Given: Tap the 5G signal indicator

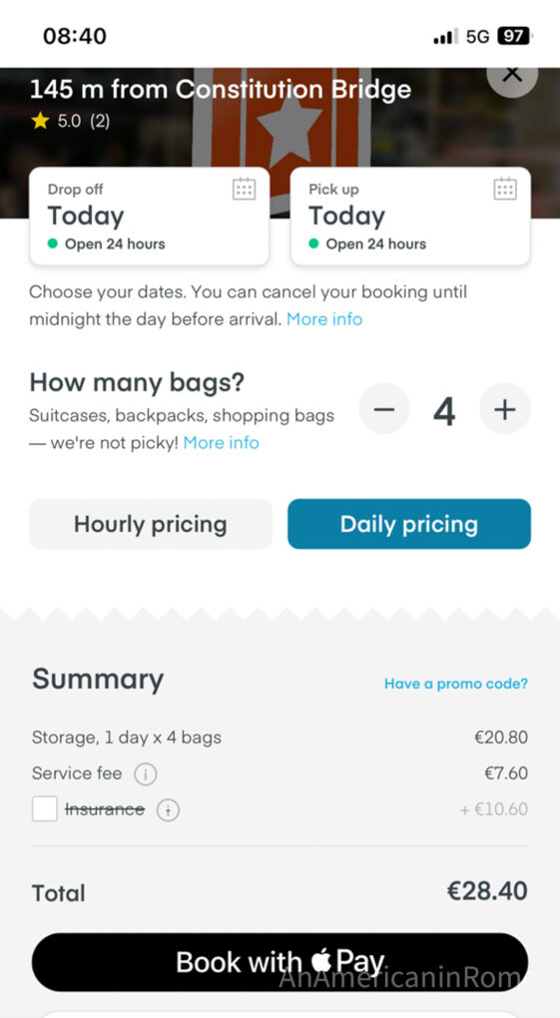Looking at the screenshot, I should (x=477, y=37).
